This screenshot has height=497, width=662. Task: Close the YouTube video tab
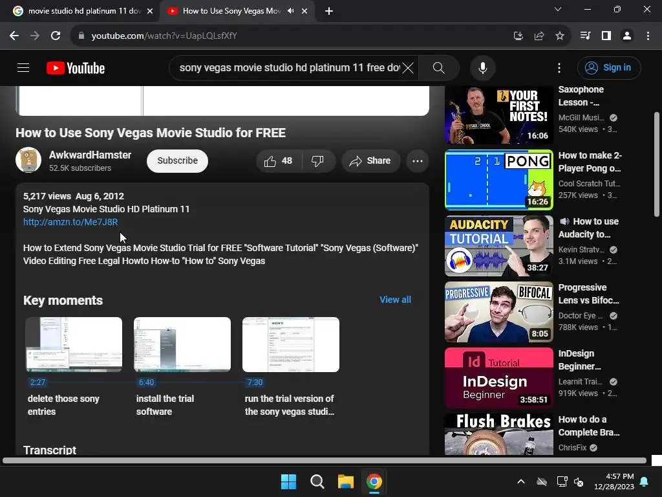(304, 11)
